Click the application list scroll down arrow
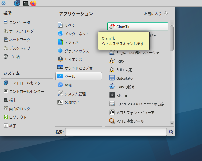Screen dimensions: 202x161 (172, 124)
